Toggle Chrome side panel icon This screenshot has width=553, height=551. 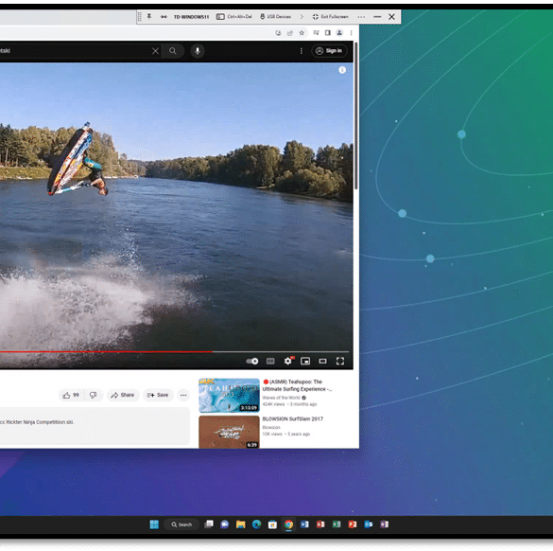[328, 33]
